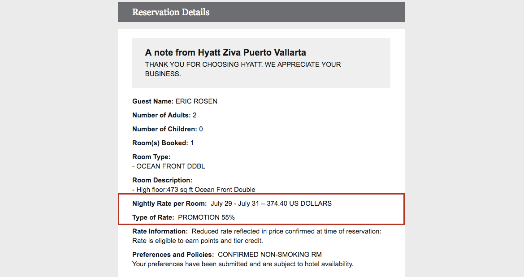
Task: Click the Reservation Details header
Action: pyautogui.click(x=171, y=12)
